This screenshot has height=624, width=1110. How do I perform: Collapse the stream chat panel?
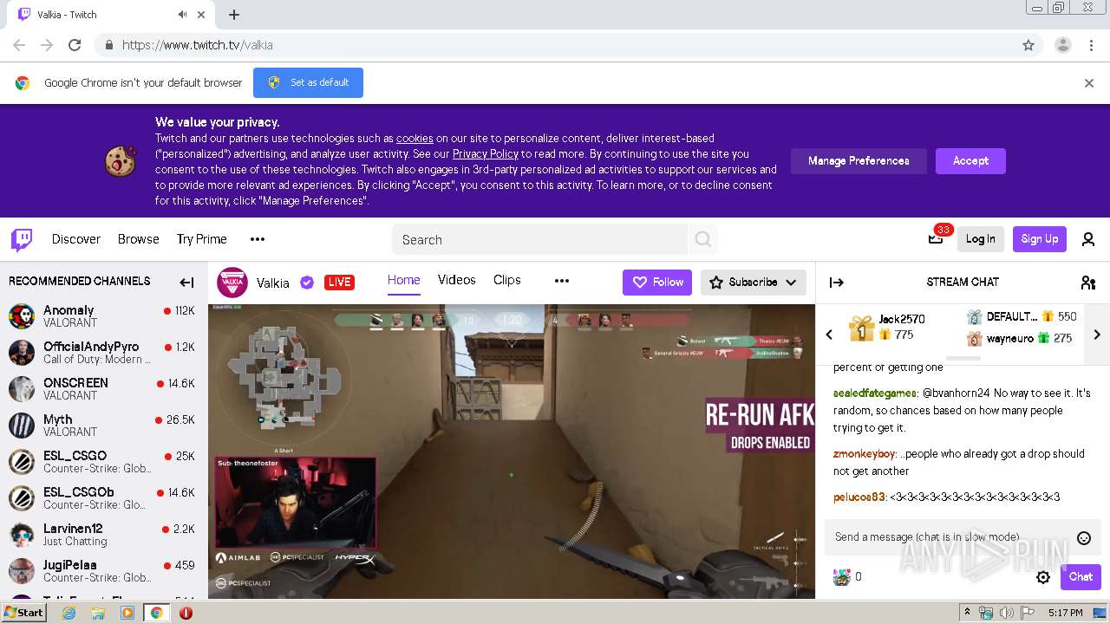tap(837, 283)
